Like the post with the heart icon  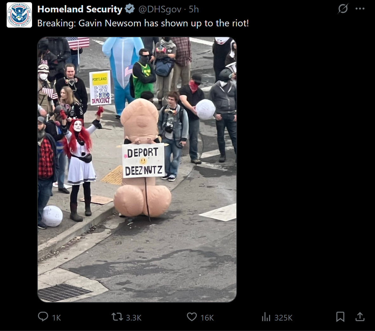click(192, 317)
